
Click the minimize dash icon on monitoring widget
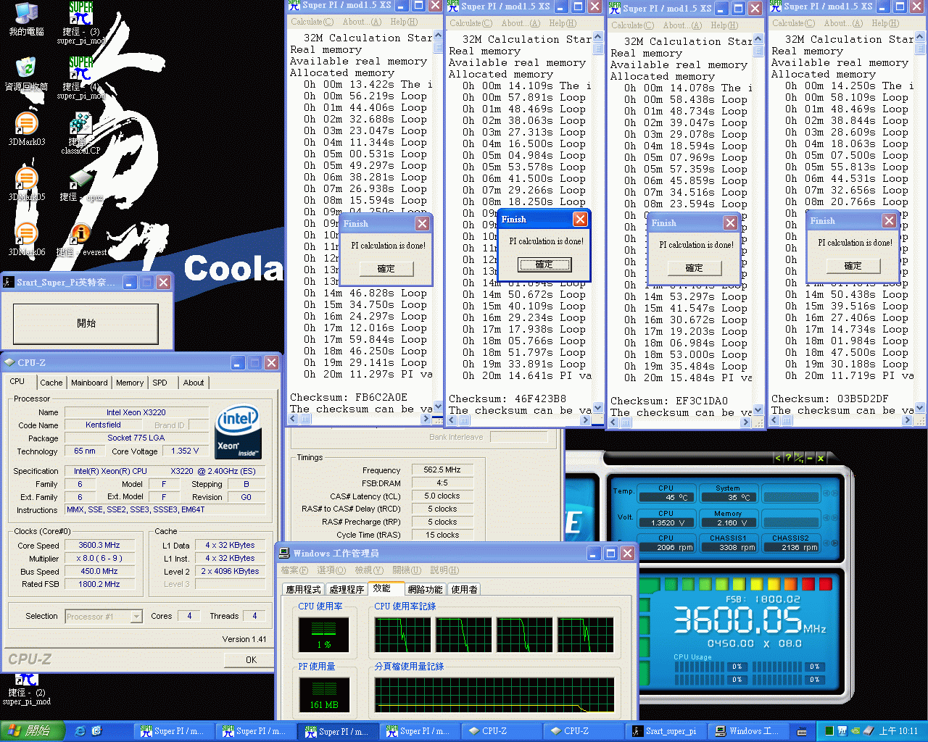tap(810, 458)
